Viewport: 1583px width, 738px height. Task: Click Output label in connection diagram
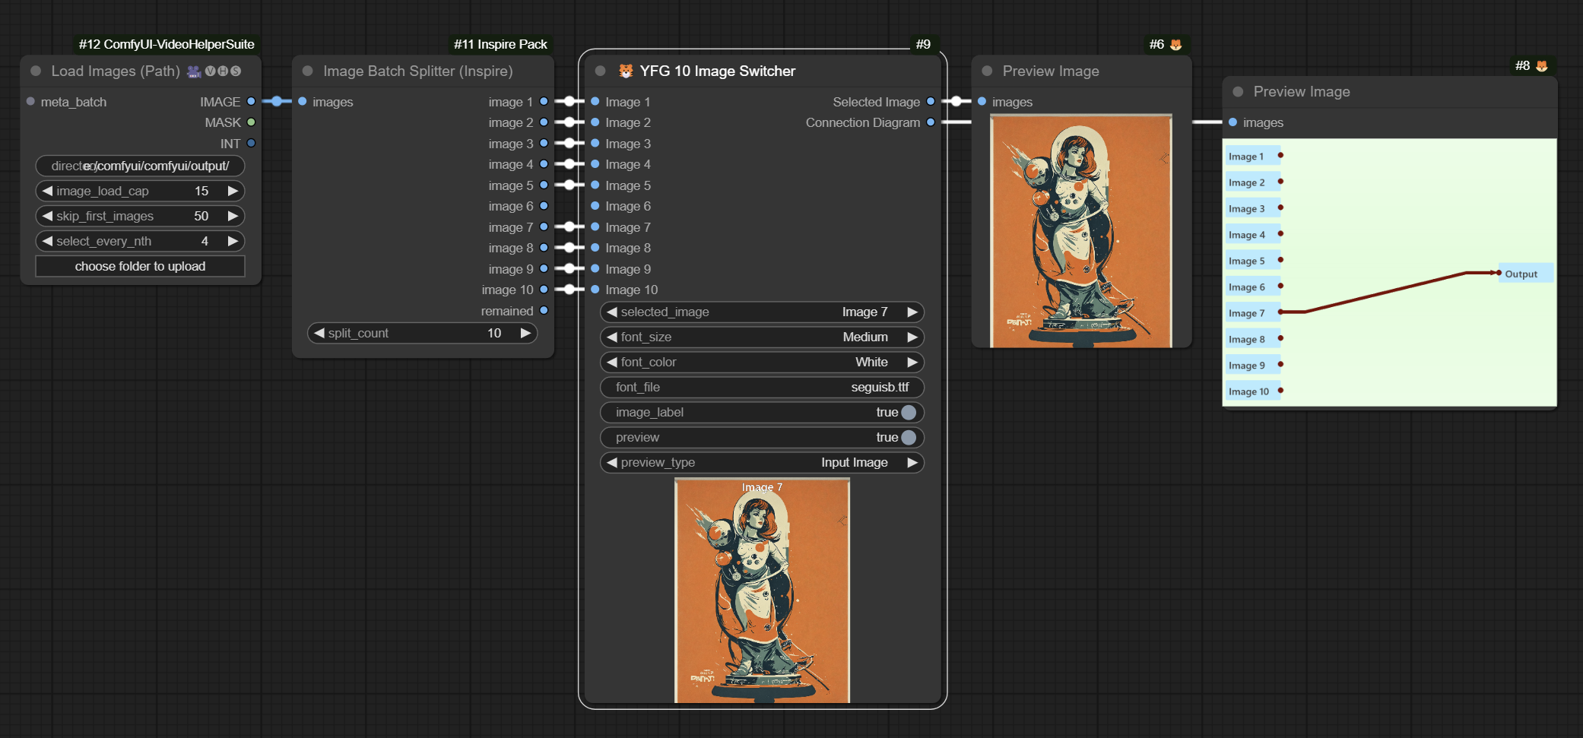1524,274
